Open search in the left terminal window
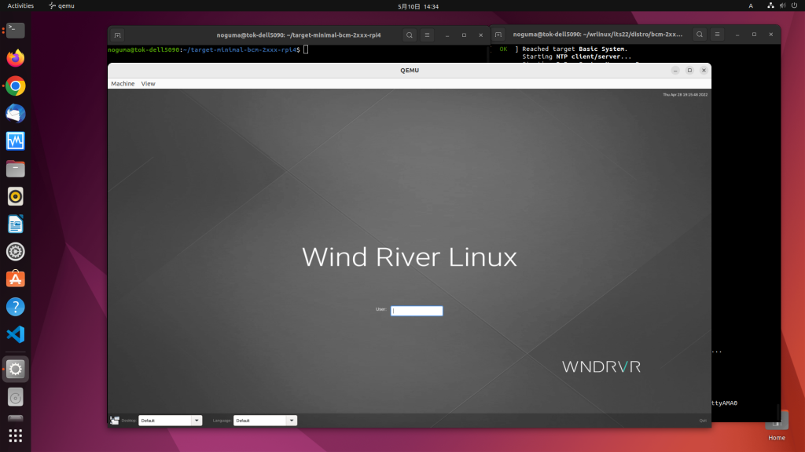805x452 pixels. click(409, 35)
